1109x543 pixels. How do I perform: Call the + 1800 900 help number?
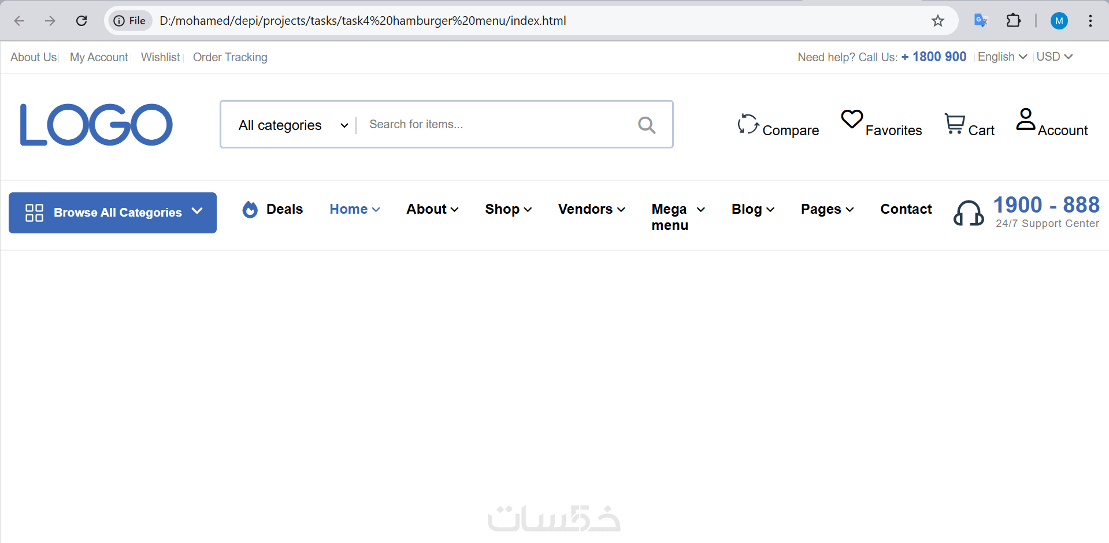click(x=934, y=57)
